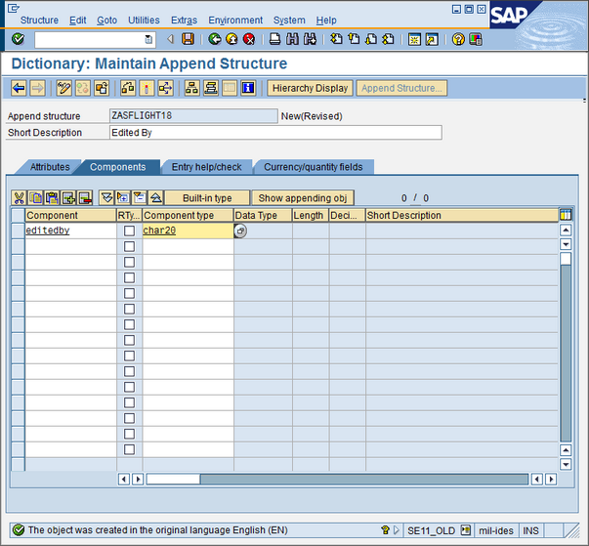This screenshot has width=589, height=546.
Task: Click the green Enter checkmark icon
Action: (x=18, y=39)
